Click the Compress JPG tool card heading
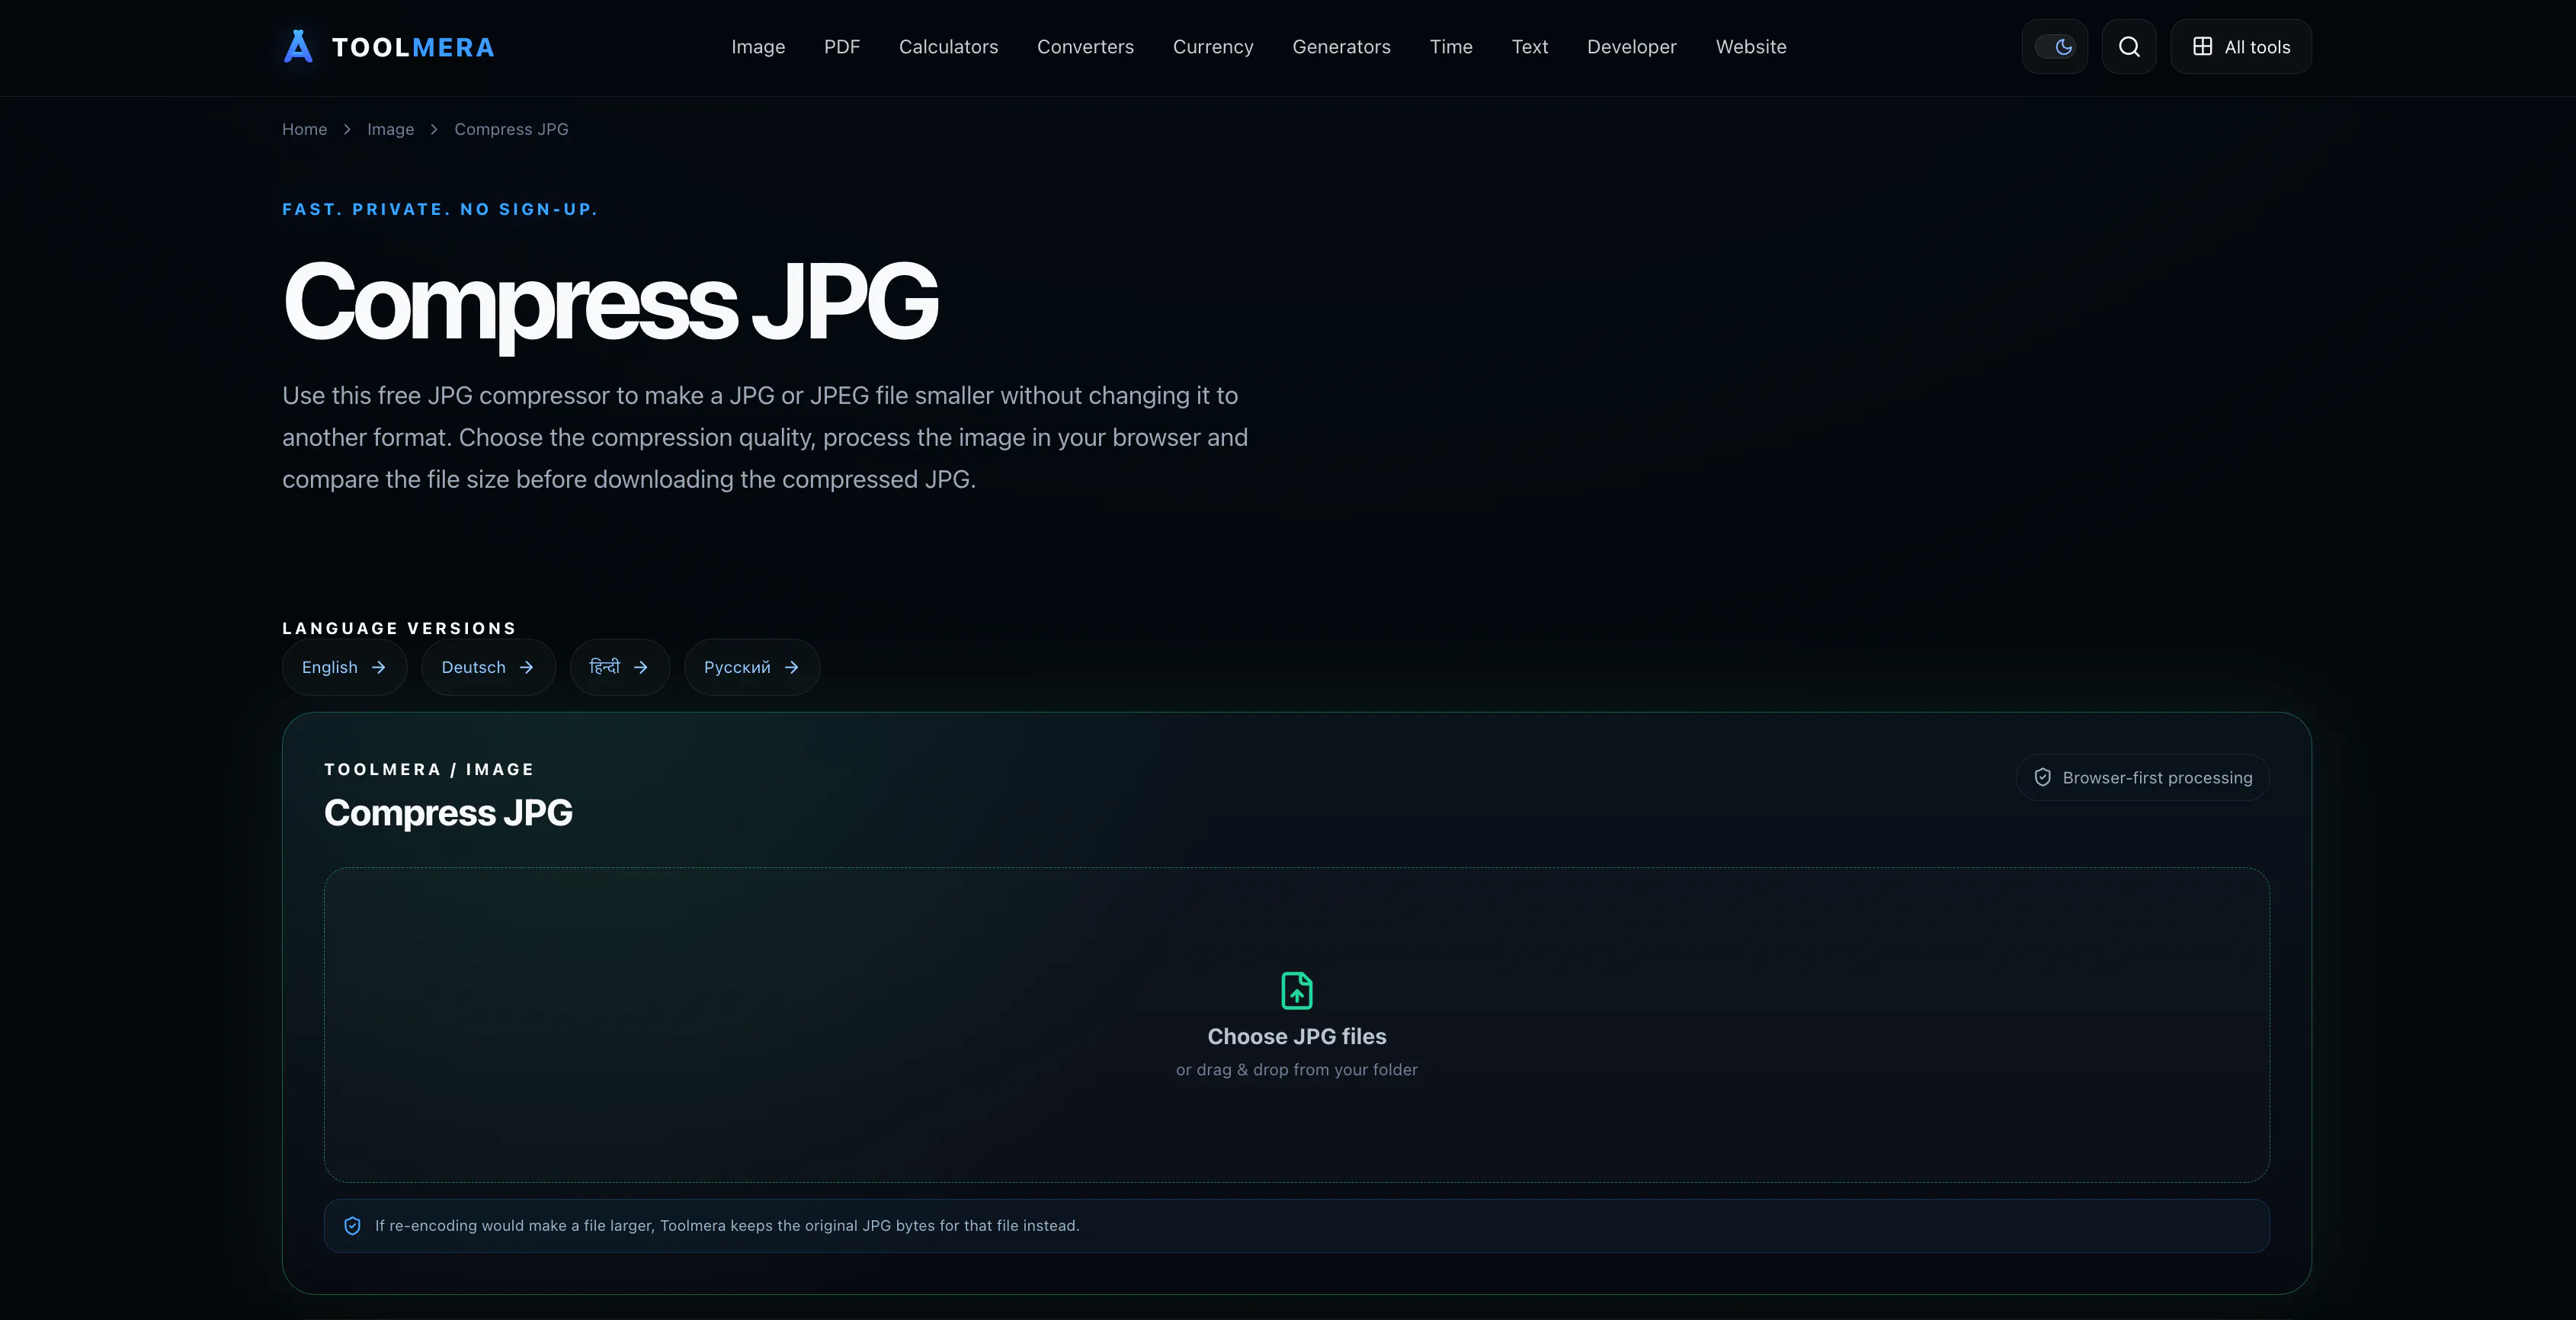 [x=448, y=813]
